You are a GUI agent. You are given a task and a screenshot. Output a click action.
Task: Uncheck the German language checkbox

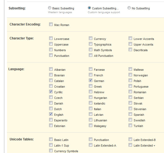point(90,80)
